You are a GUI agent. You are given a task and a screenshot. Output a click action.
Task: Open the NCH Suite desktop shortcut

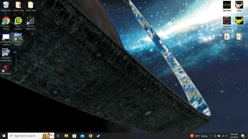coord(6,70)
